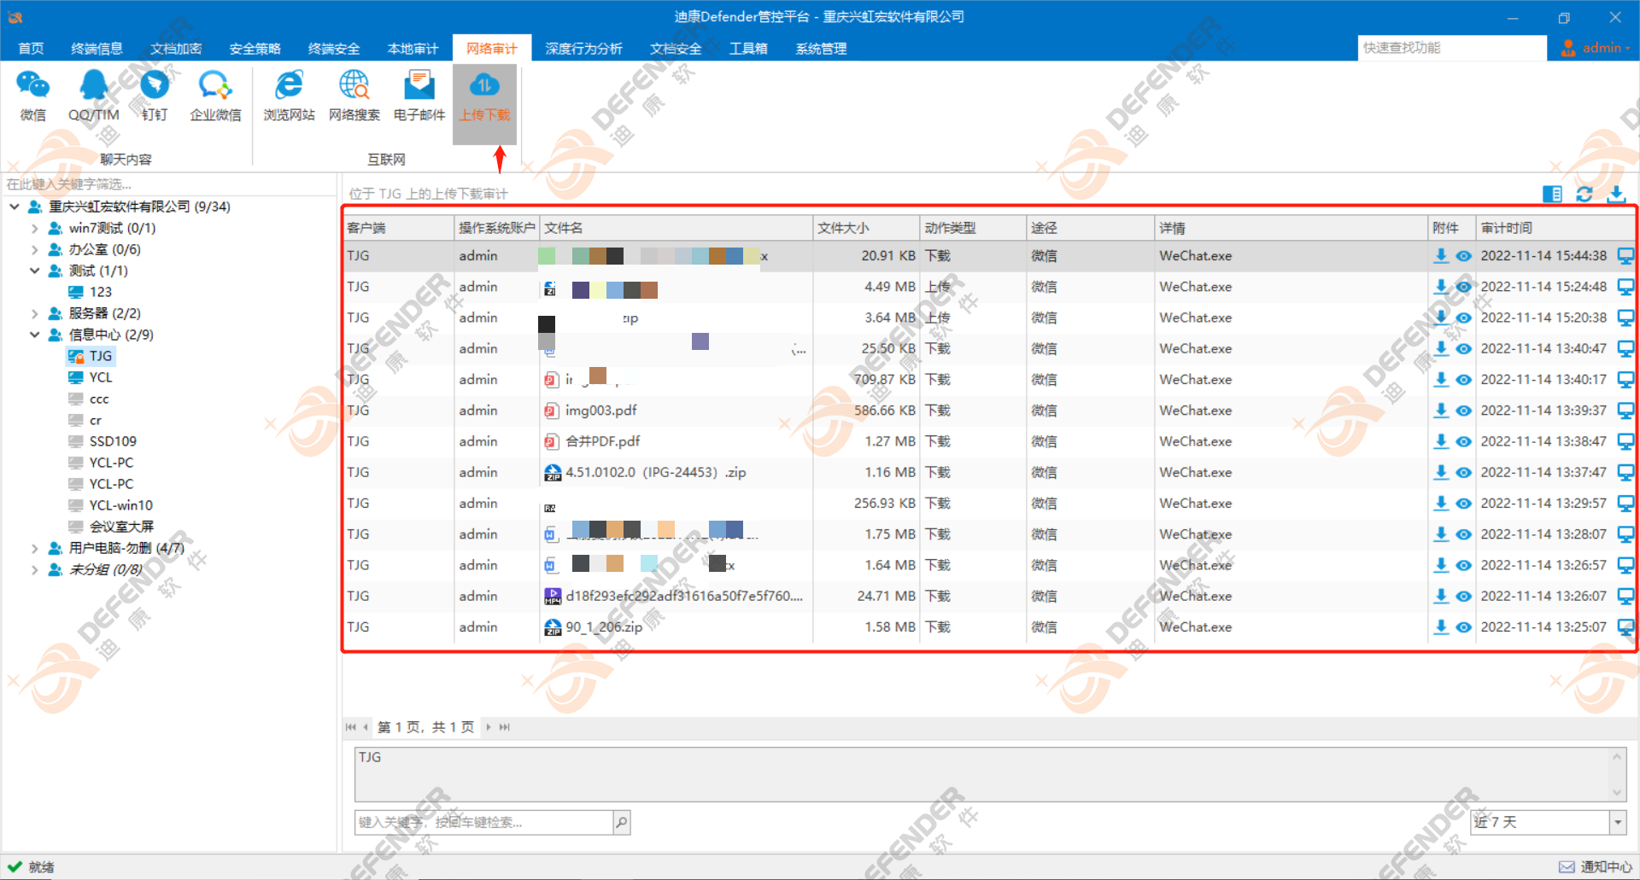Preview file eye icon for 13:29:57 row
The height and width of the screenshot is (880, 1640).
[x=1463, y=504]
